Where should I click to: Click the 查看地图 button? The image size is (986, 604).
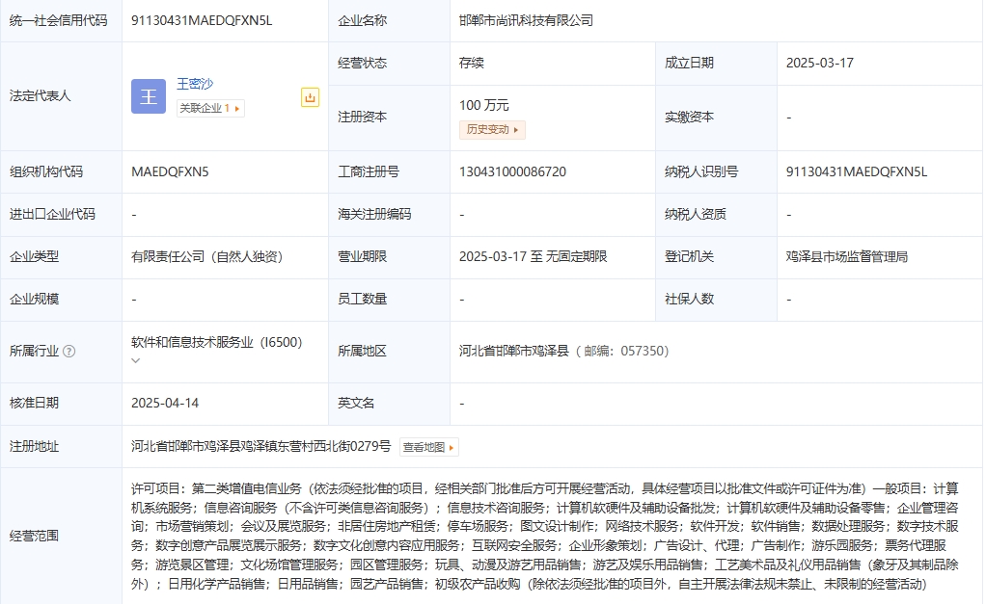tap(428, 447)
